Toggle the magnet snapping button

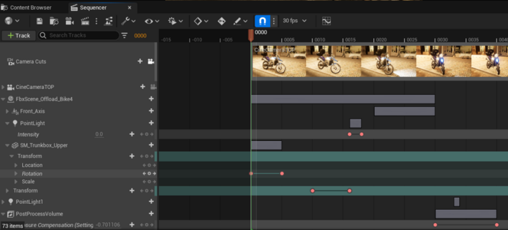click(262, 22)
